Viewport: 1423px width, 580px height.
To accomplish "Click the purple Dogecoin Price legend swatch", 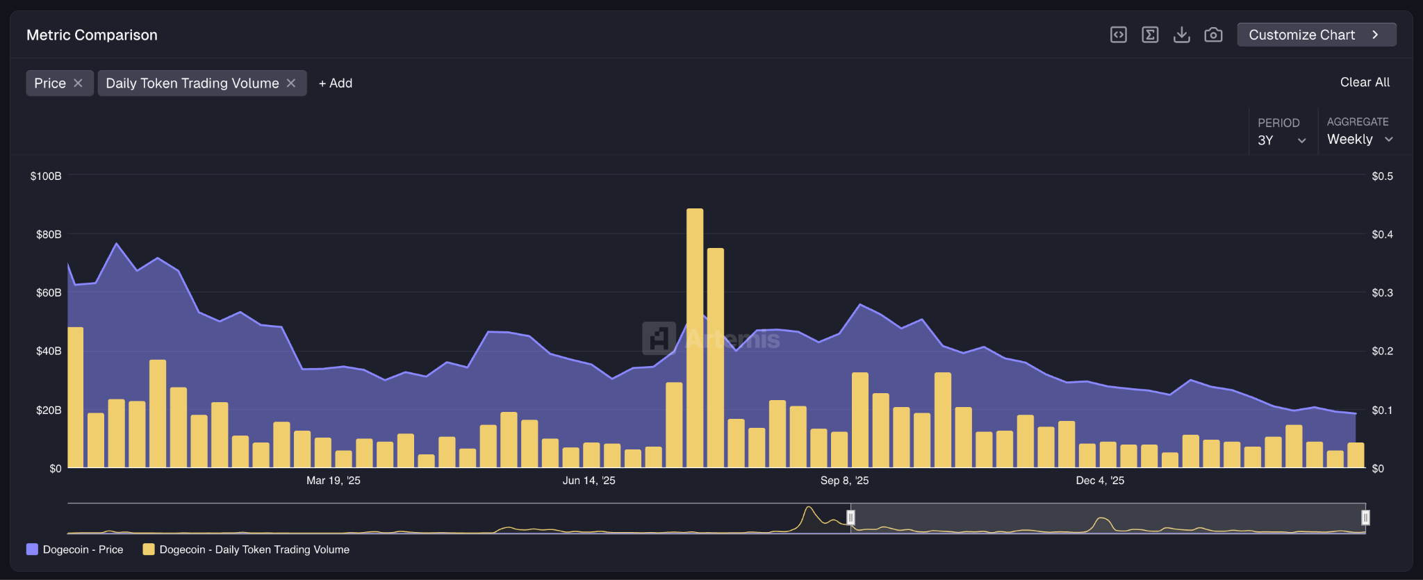I will 32,549.
